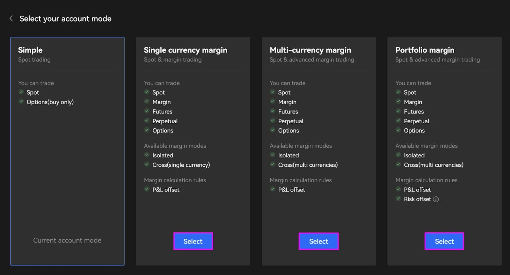Click the Risk offset info icon
The image size is (510, 275).
[436, 199]
